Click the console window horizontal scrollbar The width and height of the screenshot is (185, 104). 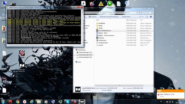[x=26, y=45]
